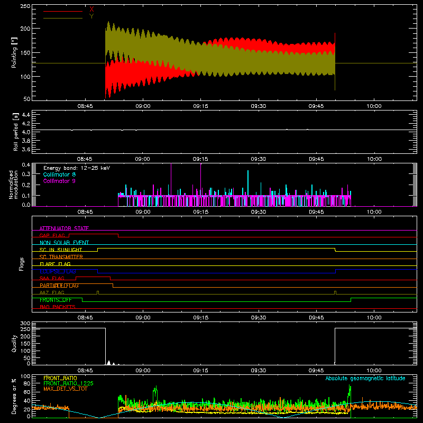The width and height of the screenshot is (423, 423).
Task: Click the yellow FRONT_RATIO legend label
Action: point(60,378)
